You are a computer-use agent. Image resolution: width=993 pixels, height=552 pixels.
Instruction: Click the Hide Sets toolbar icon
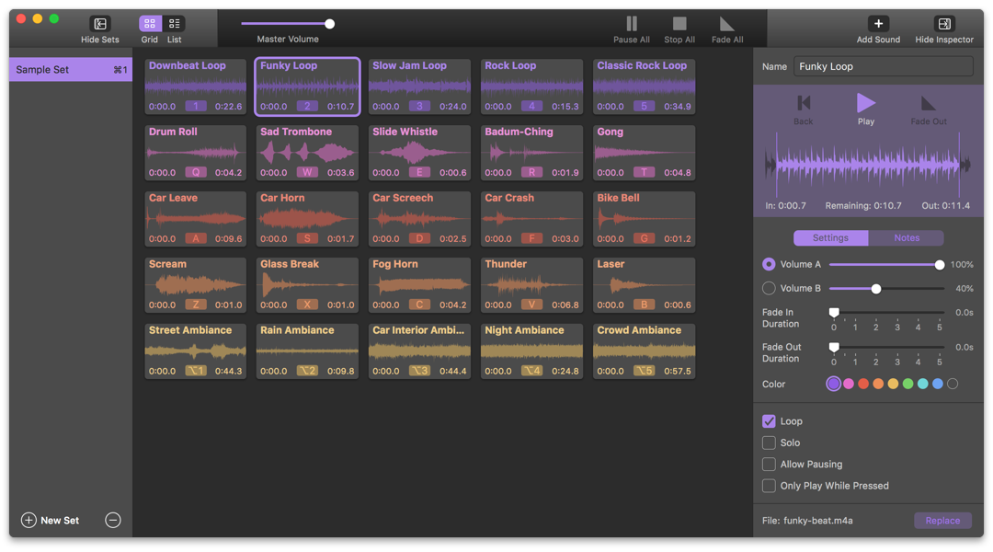pos(100,24)
